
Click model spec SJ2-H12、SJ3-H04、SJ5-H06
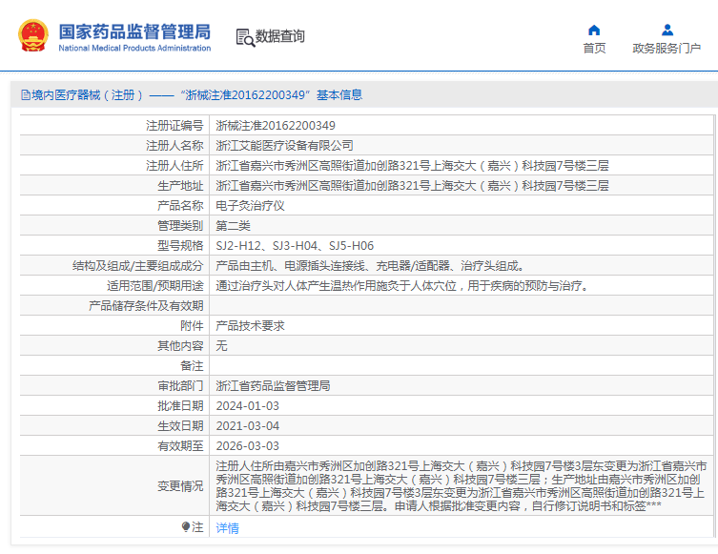point(295,246)
